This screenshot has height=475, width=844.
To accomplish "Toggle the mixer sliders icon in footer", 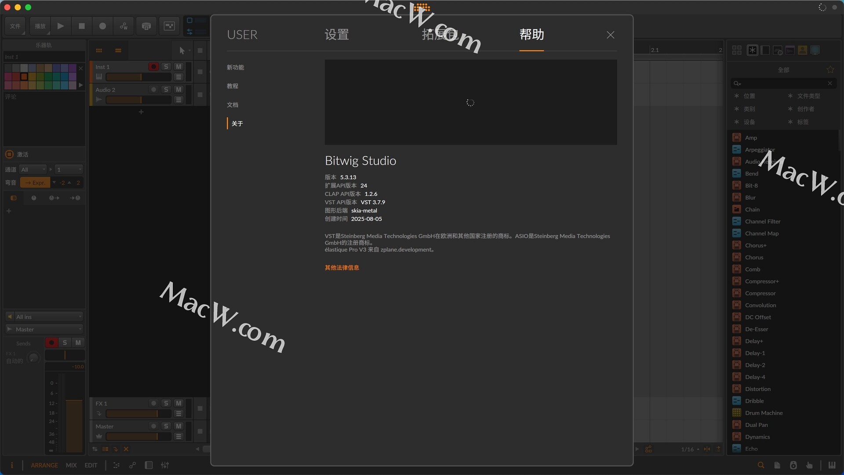I will (x=165, y=465).
